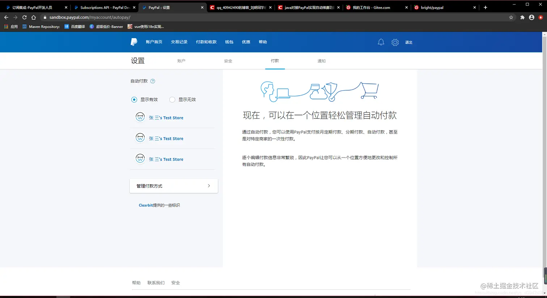
Task: Open the Apps grid in the bookmarks bar
Action: point(11,26)
